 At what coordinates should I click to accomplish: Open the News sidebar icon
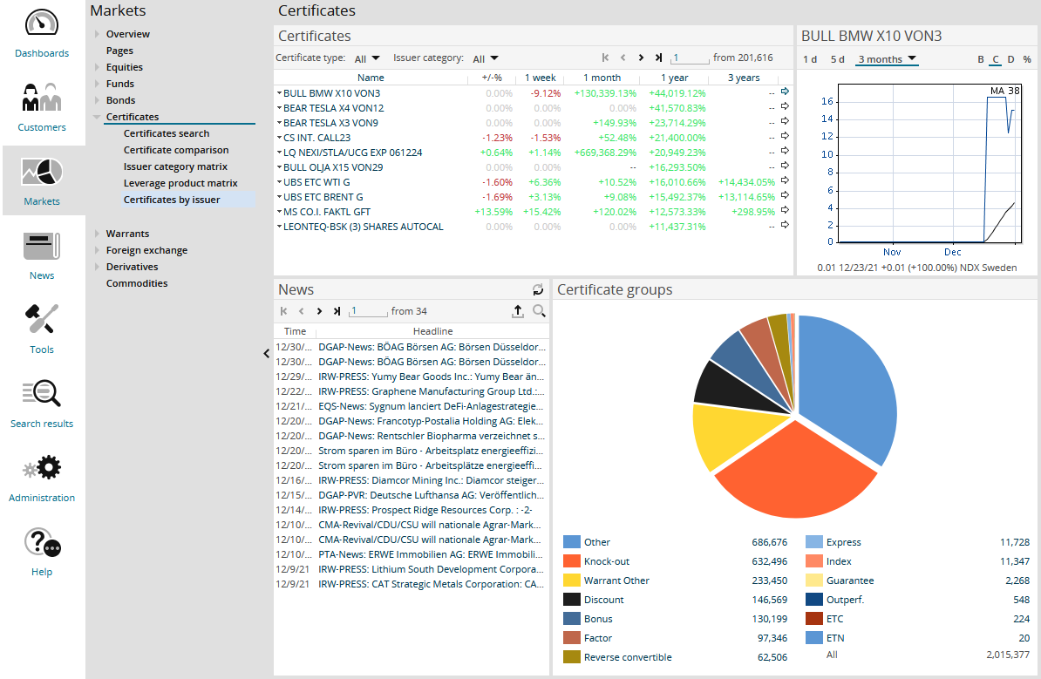[x=41, y=247]
